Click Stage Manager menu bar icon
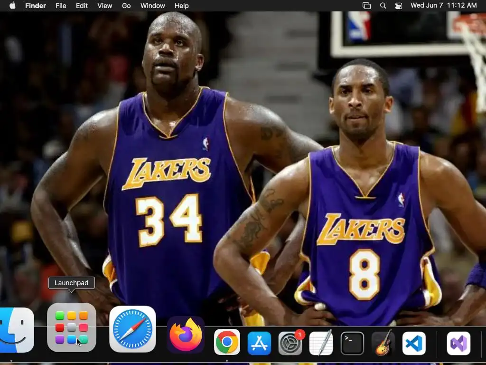 click(367, 6)
